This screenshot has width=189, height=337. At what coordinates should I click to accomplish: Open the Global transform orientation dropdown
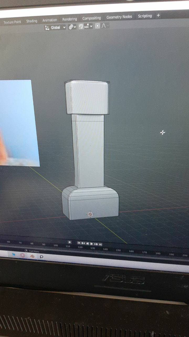55,27
